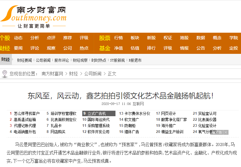Click the 南方财富网 Southmoney.com logo
Viewport: 241px width, 167px height.
pyautogui.click(x=34, y=17)
